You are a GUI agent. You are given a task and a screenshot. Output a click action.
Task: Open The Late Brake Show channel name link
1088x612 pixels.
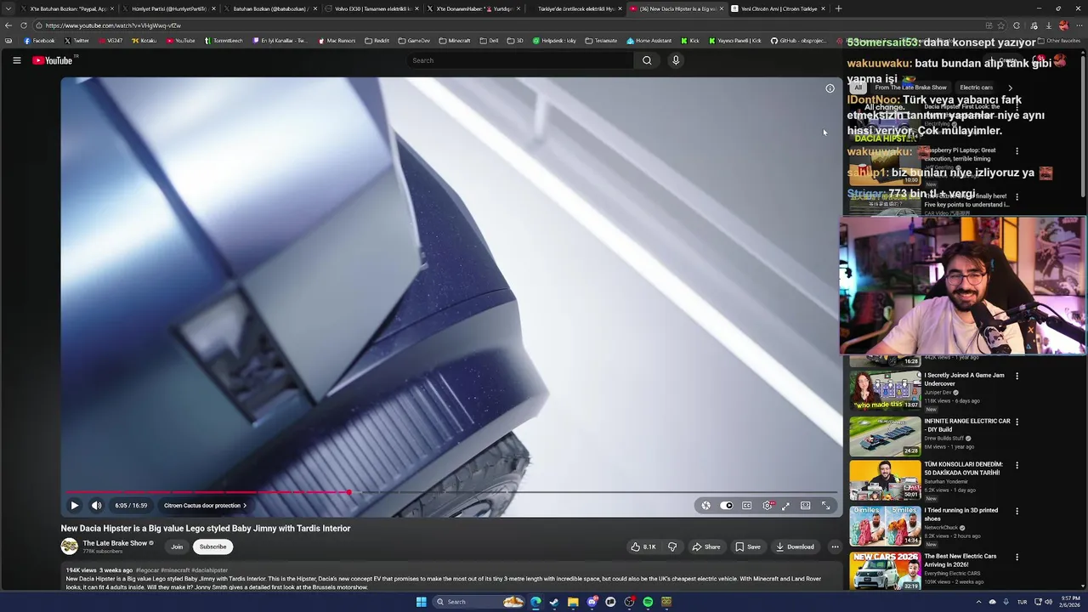tap(115, 543)
